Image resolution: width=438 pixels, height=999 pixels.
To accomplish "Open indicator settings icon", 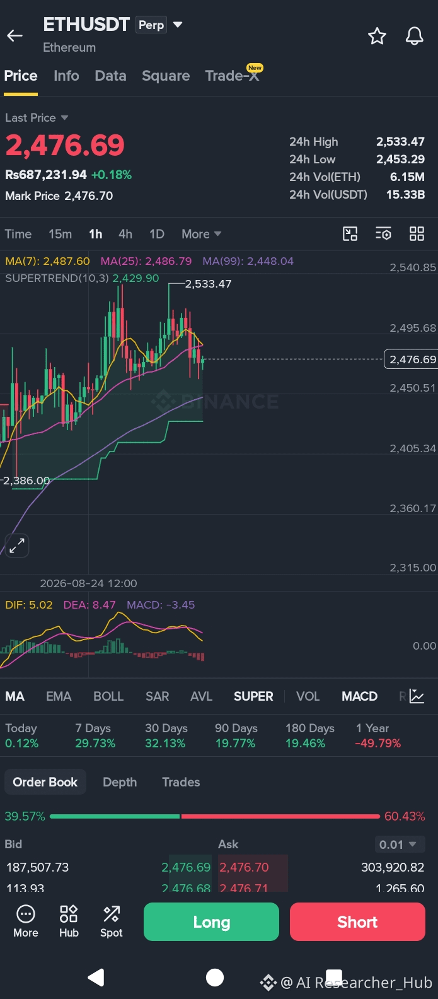I will (383, 234).
